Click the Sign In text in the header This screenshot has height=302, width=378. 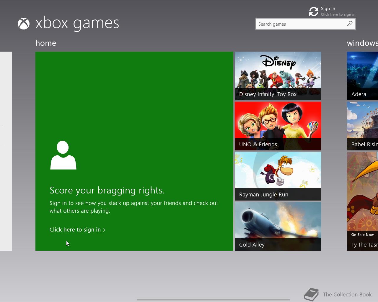pyautogui.click(x=328, y=9)
